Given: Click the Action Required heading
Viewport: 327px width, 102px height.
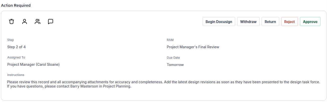Looking at the screenshot, I should pyautogui.click(x=16, y=5).
